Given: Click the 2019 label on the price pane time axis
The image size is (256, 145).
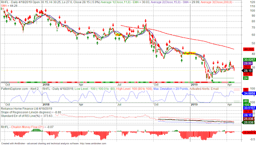Looking at the screenshot, I should click(194, 85).
